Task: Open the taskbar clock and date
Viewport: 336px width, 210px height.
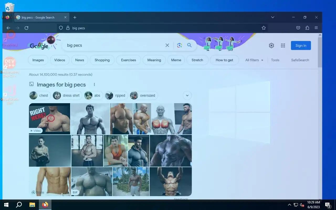Action: (x=313, y=205)
